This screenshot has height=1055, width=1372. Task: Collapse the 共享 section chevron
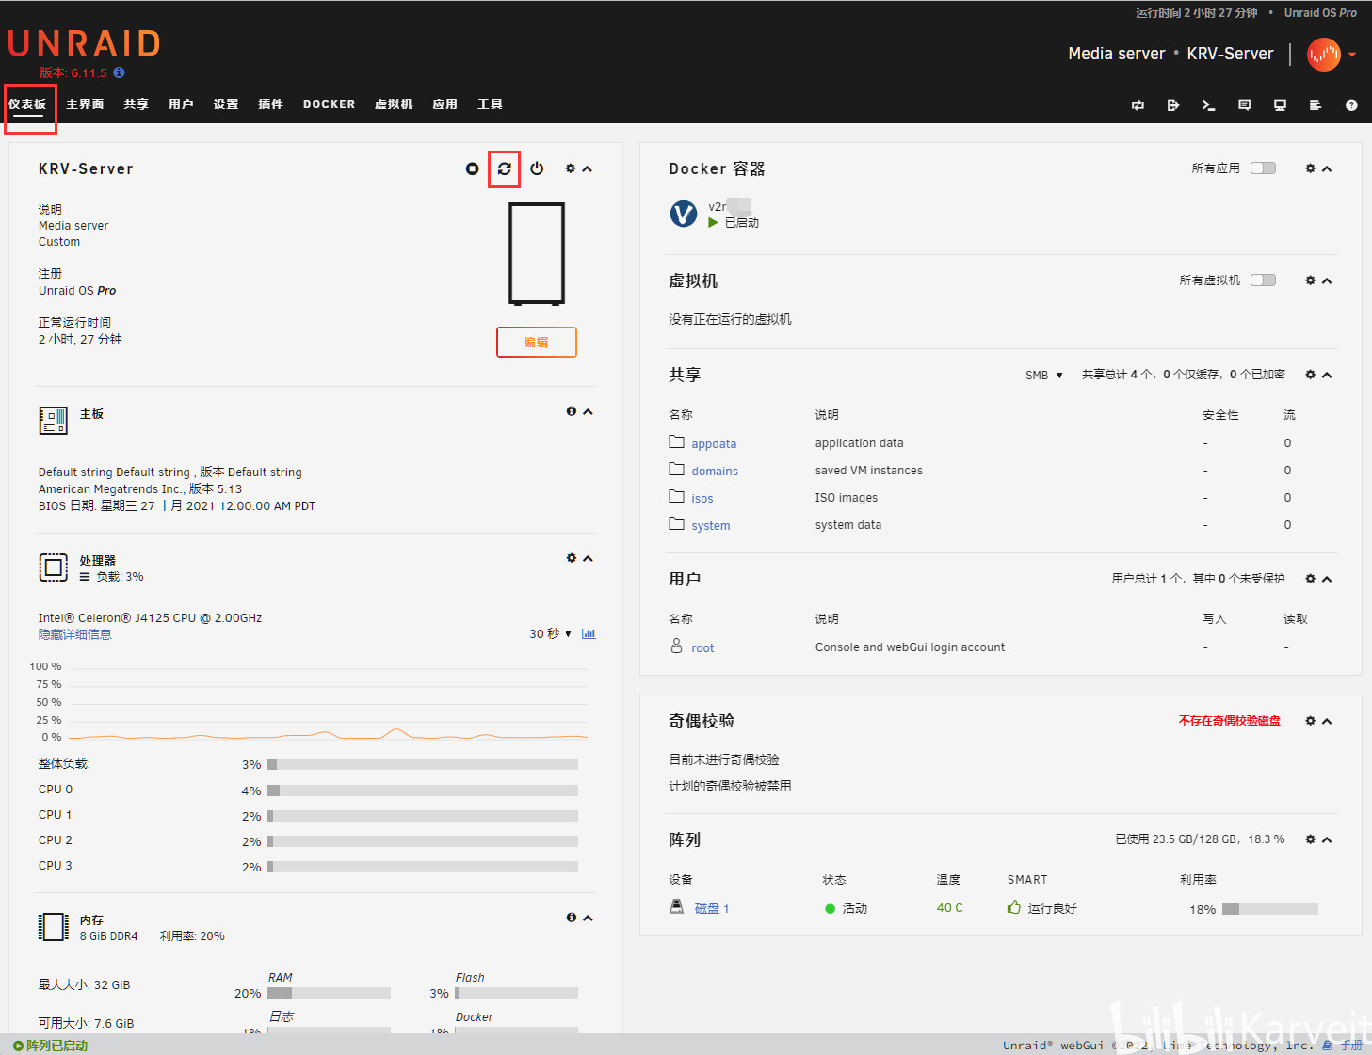click(1327, 376)
